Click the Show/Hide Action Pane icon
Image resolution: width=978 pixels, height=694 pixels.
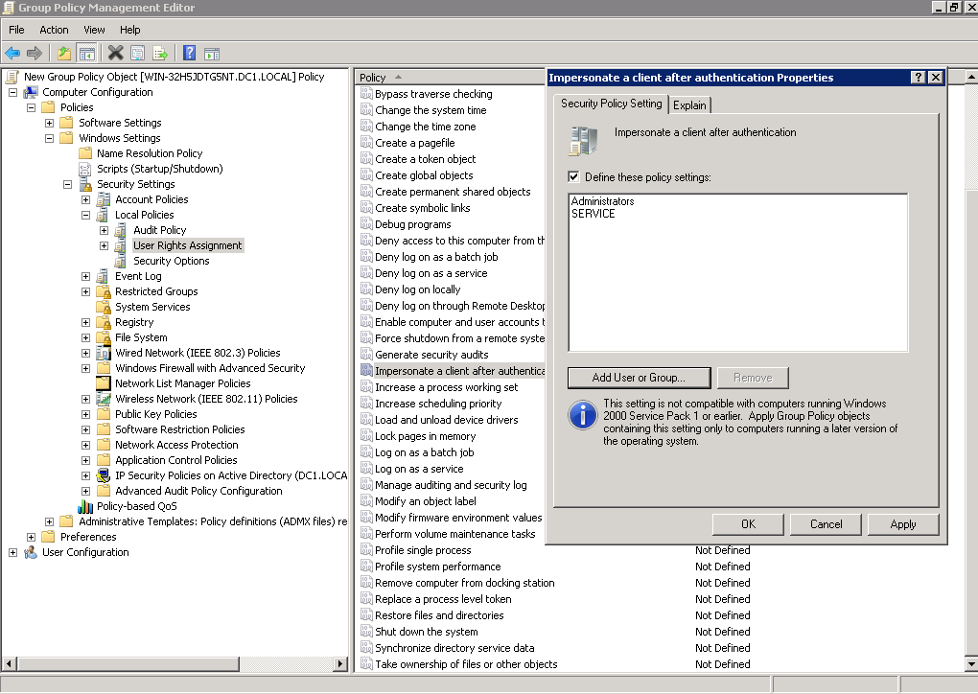[x=212, y=54]
